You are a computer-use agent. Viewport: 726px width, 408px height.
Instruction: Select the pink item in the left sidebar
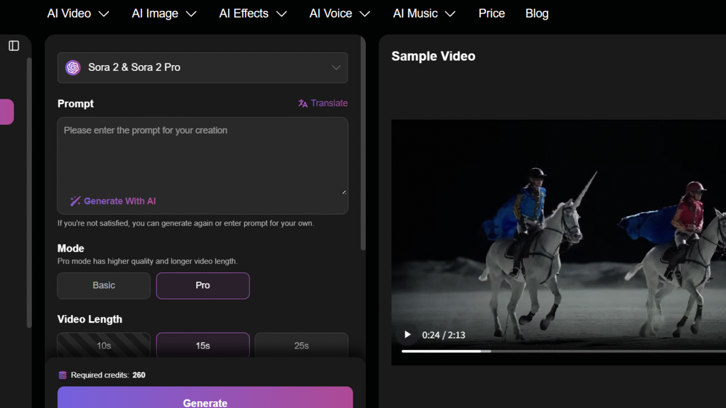point(7,112)
